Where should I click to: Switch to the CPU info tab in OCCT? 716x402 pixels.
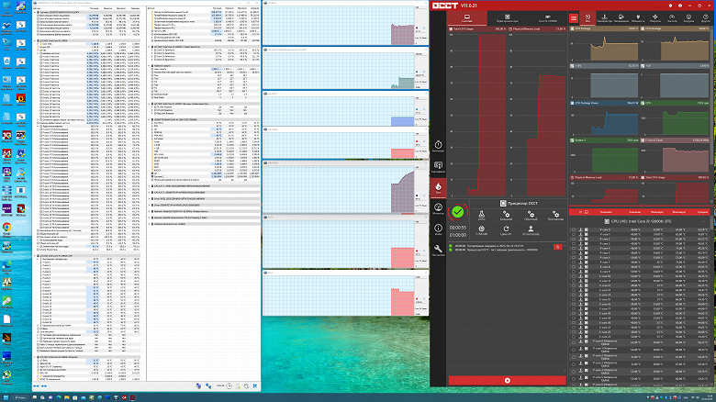(x=507, y=18)
